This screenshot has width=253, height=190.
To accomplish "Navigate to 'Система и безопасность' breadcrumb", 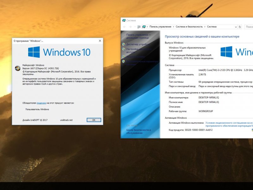I will [x=189, y=27].
